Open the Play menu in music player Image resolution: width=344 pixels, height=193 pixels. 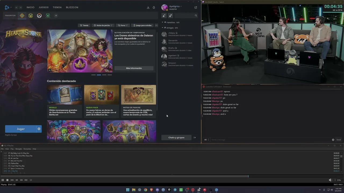pos(12,149)
